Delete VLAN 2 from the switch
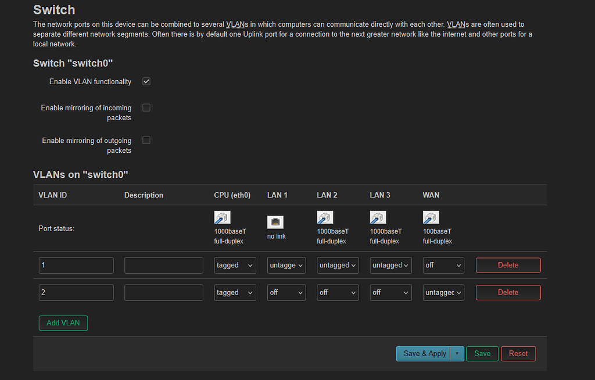 (508, 292)
